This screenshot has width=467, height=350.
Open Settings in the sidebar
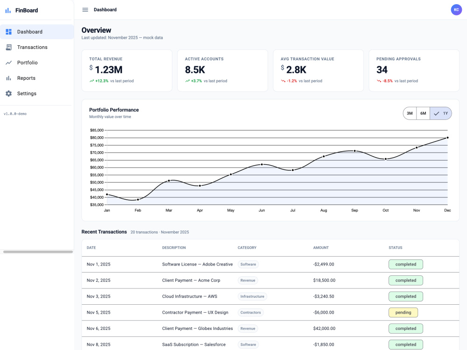37,93
